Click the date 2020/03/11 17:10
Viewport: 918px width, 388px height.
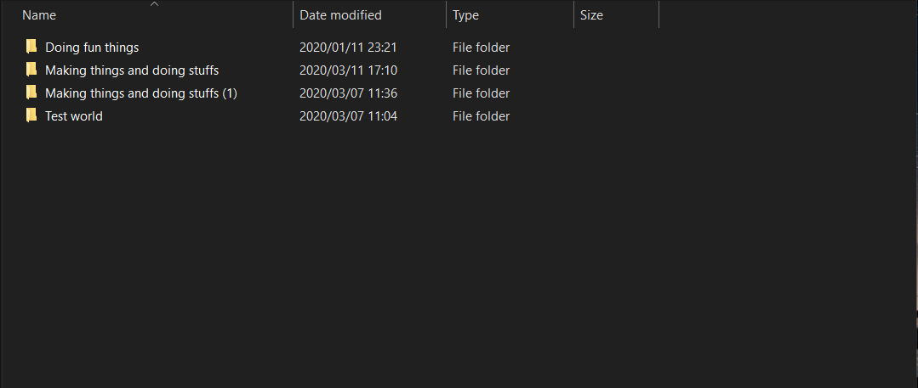click(x=348, y=70)
